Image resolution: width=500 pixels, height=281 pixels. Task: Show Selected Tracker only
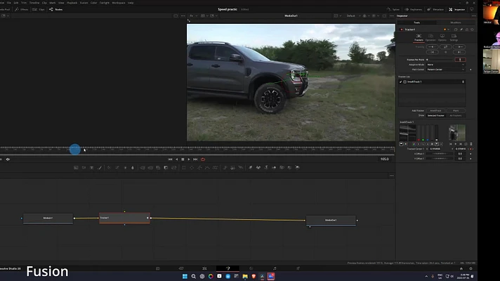pyautogui.click(x=435, y=115)
